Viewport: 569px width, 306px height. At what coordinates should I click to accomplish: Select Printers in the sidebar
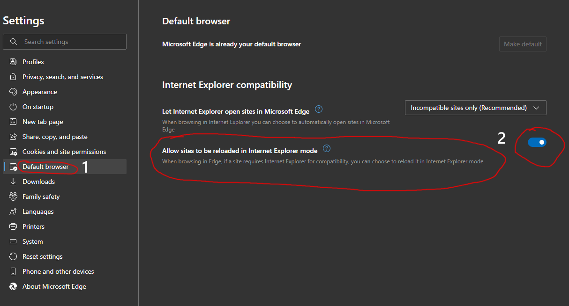(x=65, y=226)
